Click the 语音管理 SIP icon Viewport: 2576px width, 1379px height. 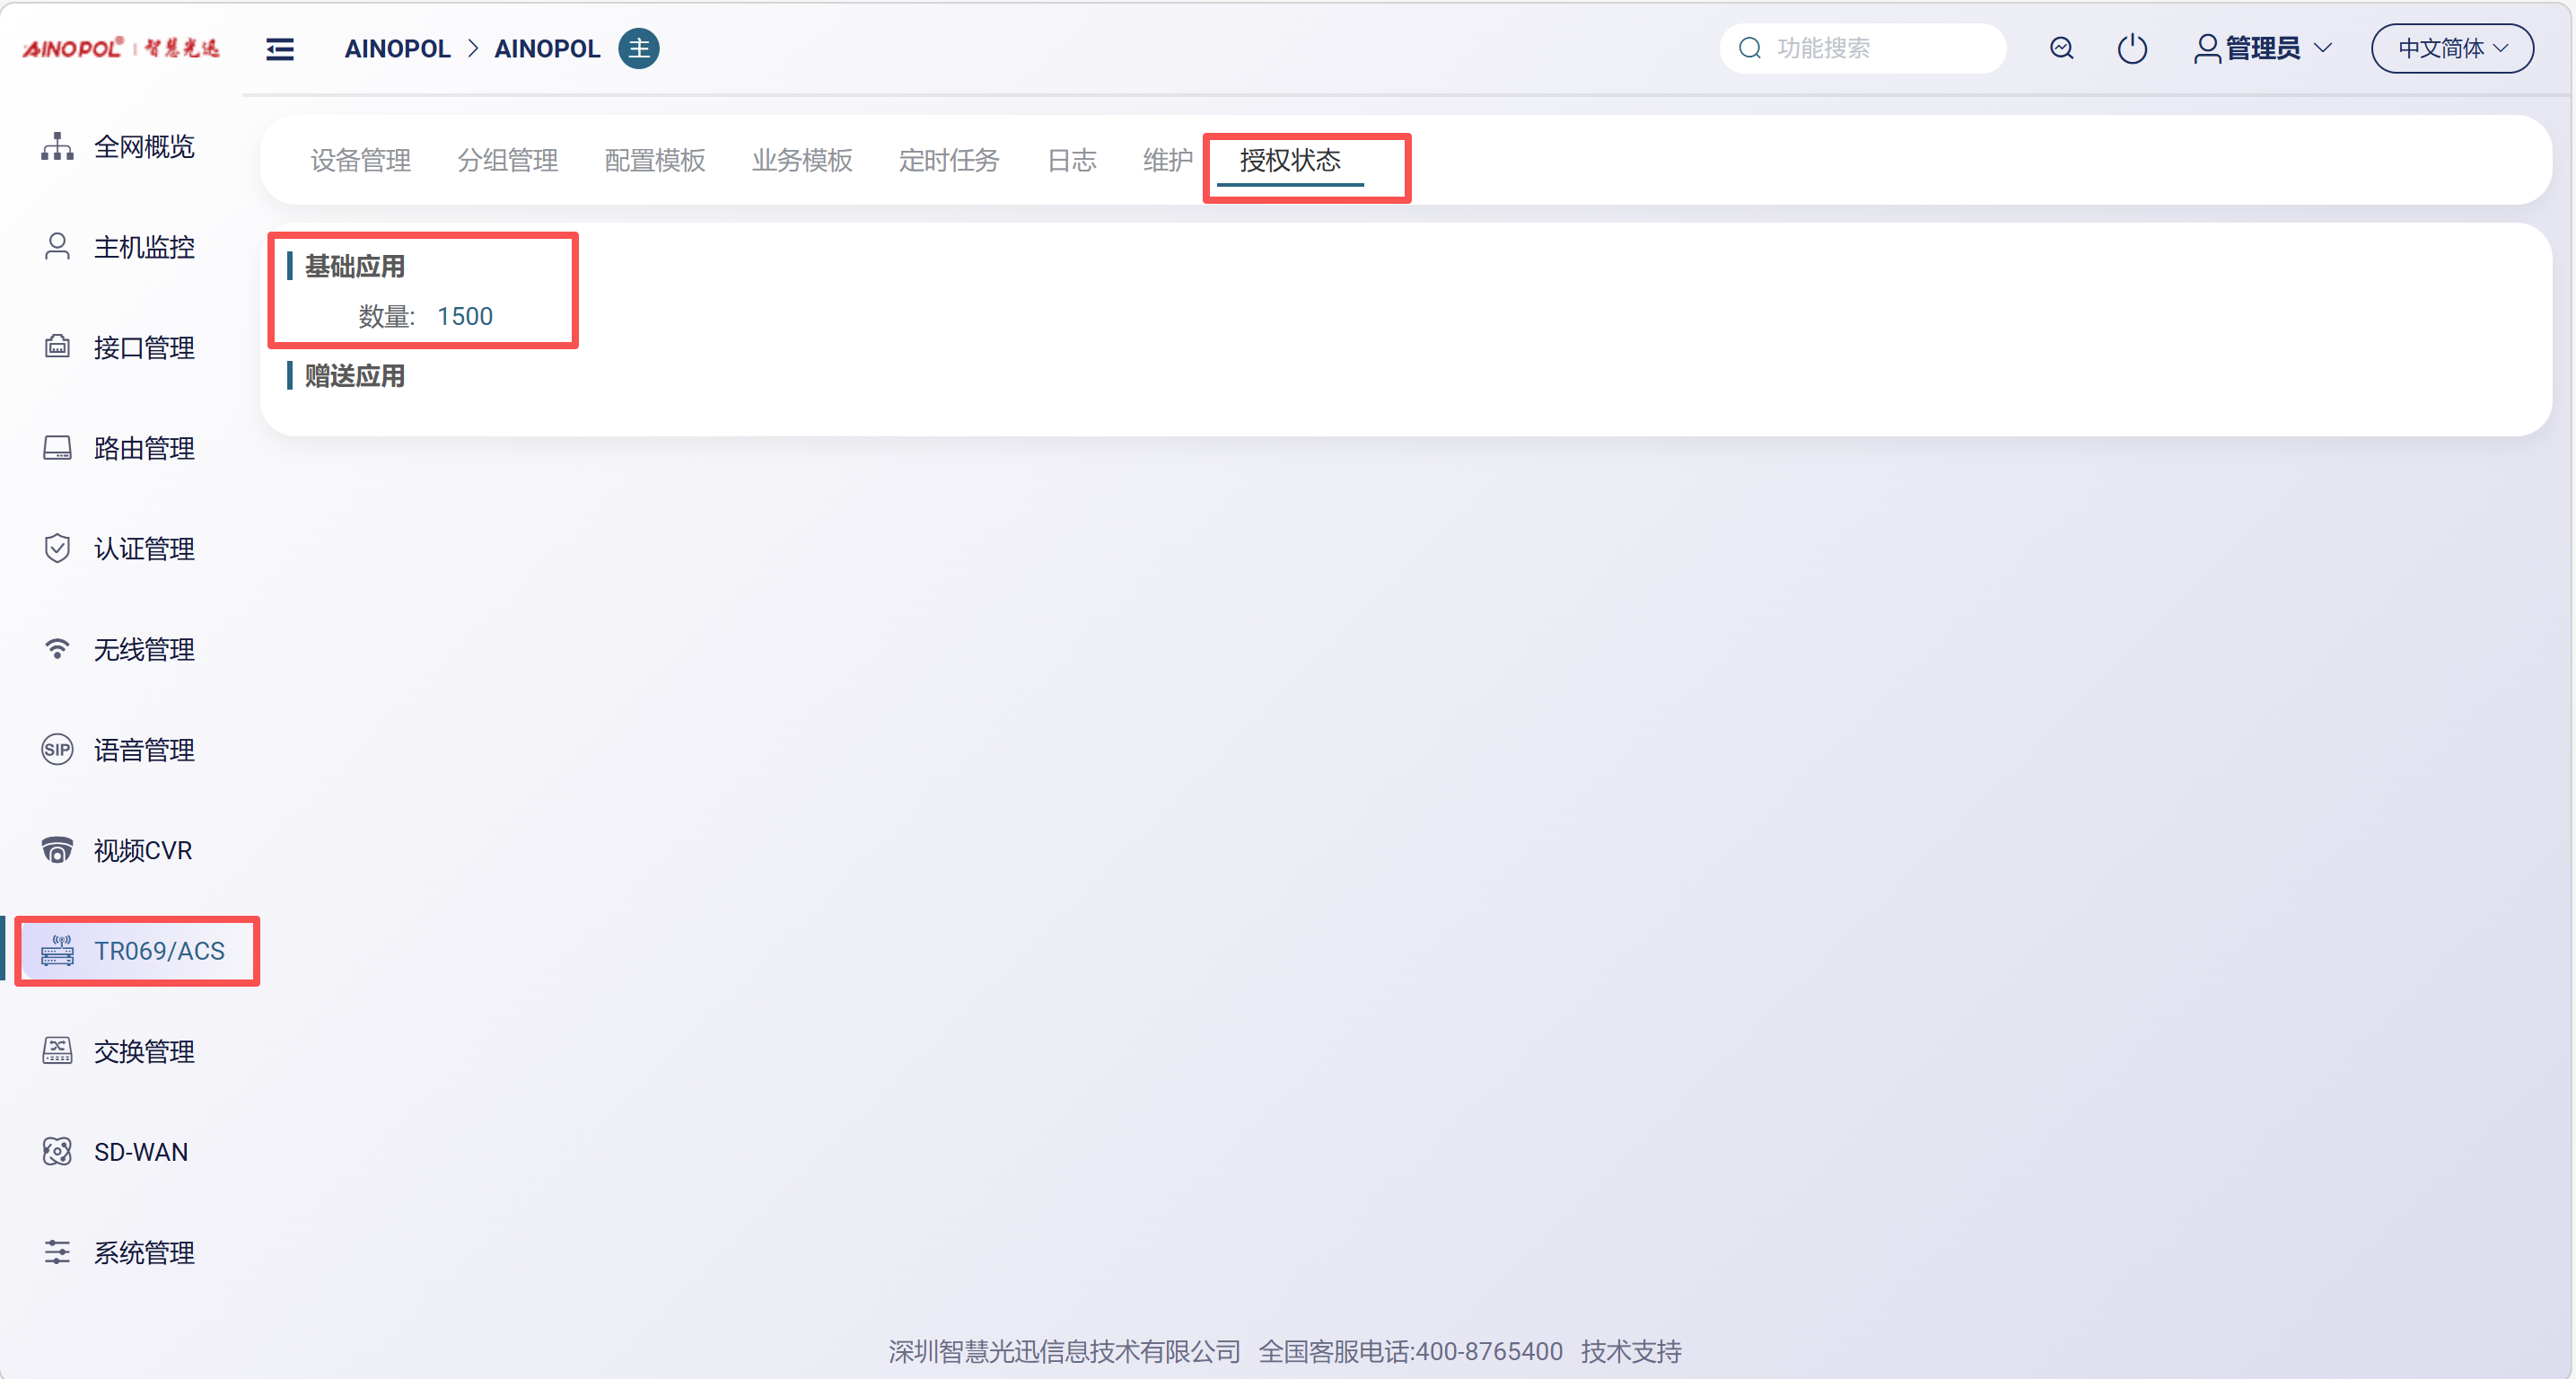[57, 750]
